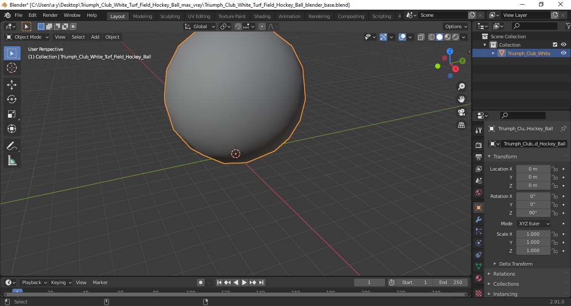The image size is (571, 306).
Task: Switch to Wireframe viewport shading
Action: coord(432,37)
